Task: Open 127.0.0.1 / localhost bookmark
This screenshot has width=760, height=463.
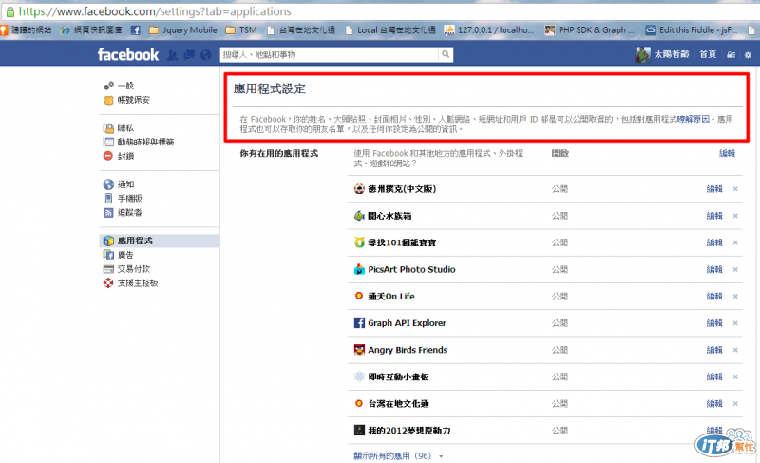Action: 489,30
